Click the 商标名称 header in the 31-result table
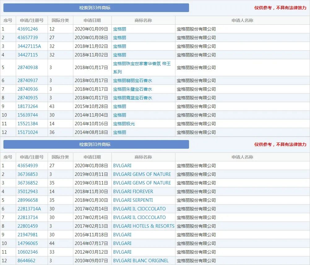This screenshot has width=310, height=265. click(143, 157)
